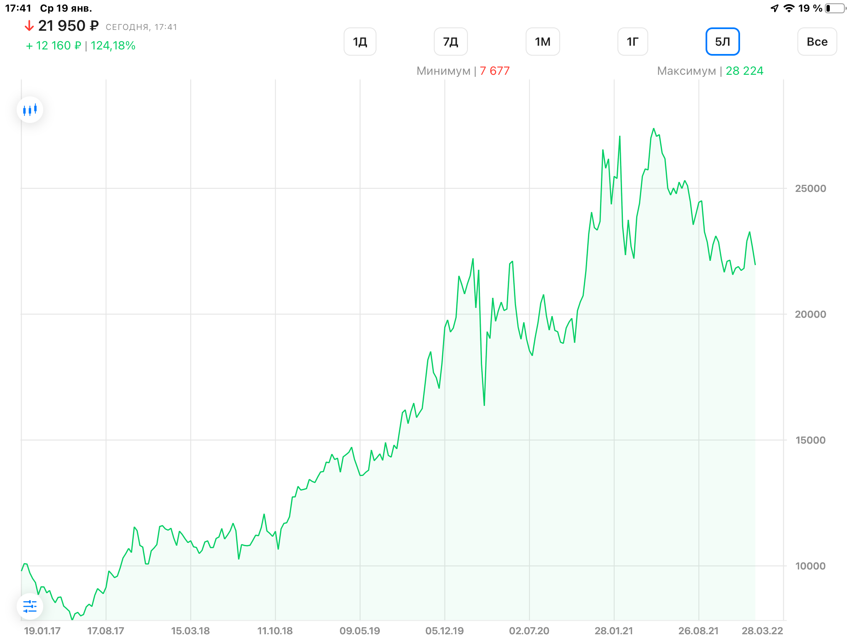Tap the +12 160 ₽ gain text
This screenshot has height=638, width=851.
54,46
